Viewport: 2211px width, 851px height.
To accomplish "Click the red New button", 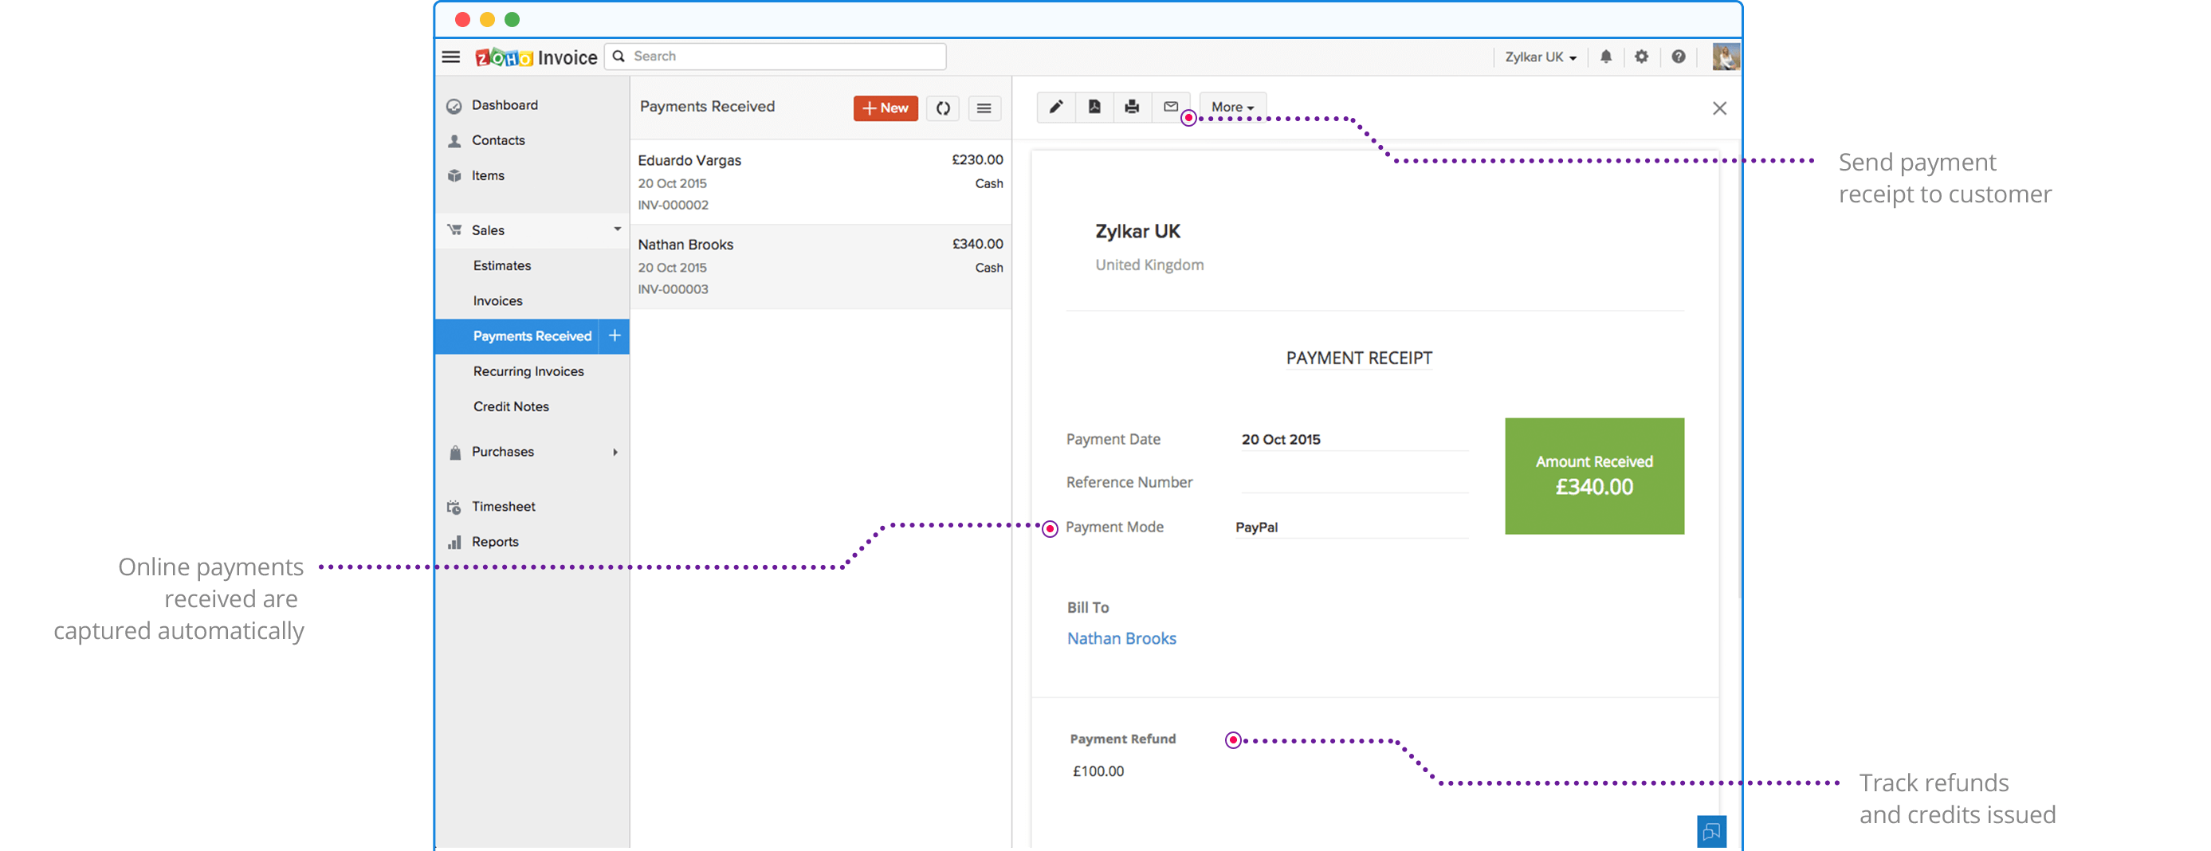I will (x=885, y=108).
